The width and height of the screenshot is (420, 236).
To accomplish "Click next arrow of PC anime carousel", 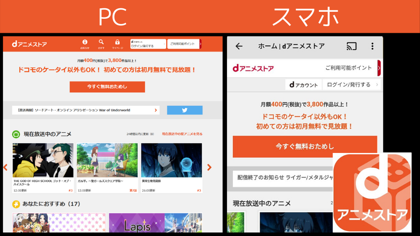I will pyautogui.click(x=209, y=167).
